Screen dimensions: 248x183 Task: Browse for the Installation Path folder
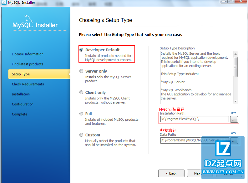pos(234,119)
